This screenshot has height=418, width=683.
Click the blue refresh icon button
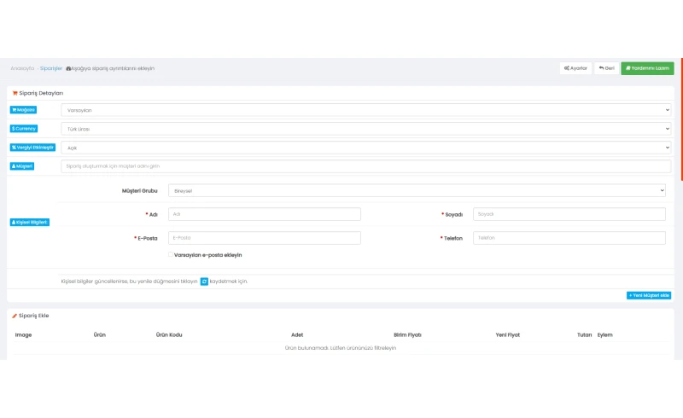(205, 281)
